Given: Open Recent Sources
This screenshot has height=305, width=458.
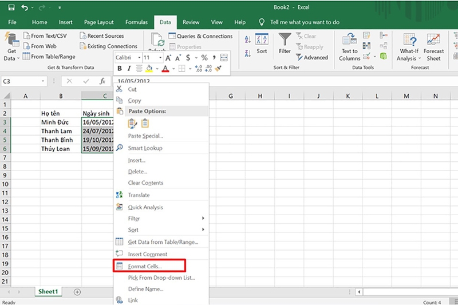Looking at the screenshot, I should point(102,36).
